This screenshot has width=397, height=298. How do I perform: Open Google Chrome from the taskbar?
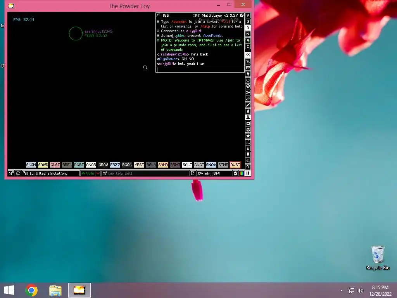[31, 290]
